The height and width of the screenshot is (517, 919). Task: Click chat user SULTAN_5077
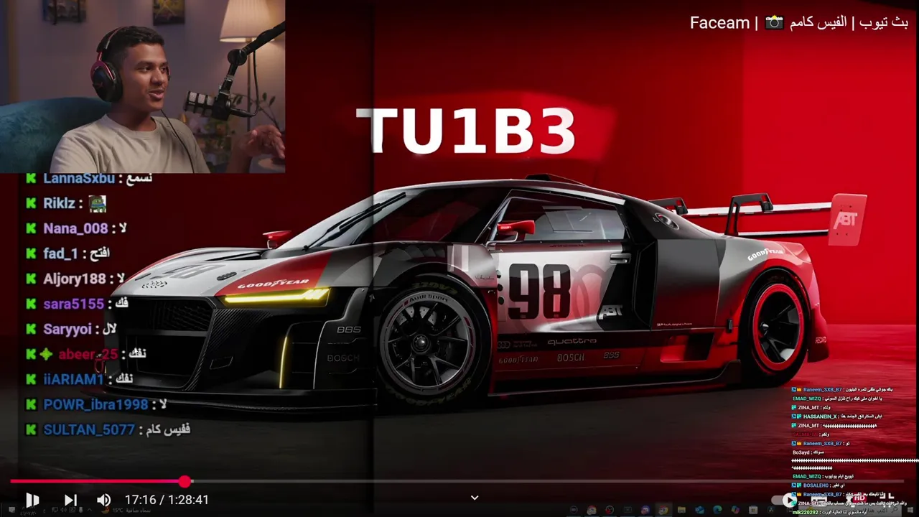[89, 429]
